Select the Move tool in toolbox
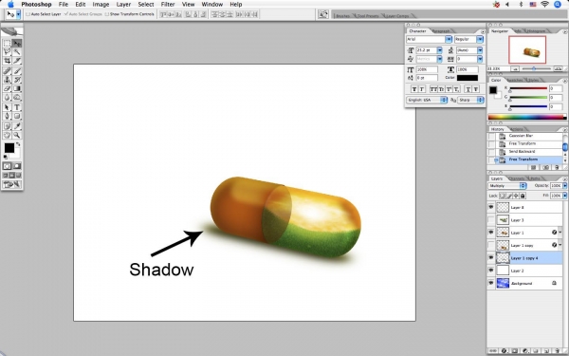 pos(17,44)
